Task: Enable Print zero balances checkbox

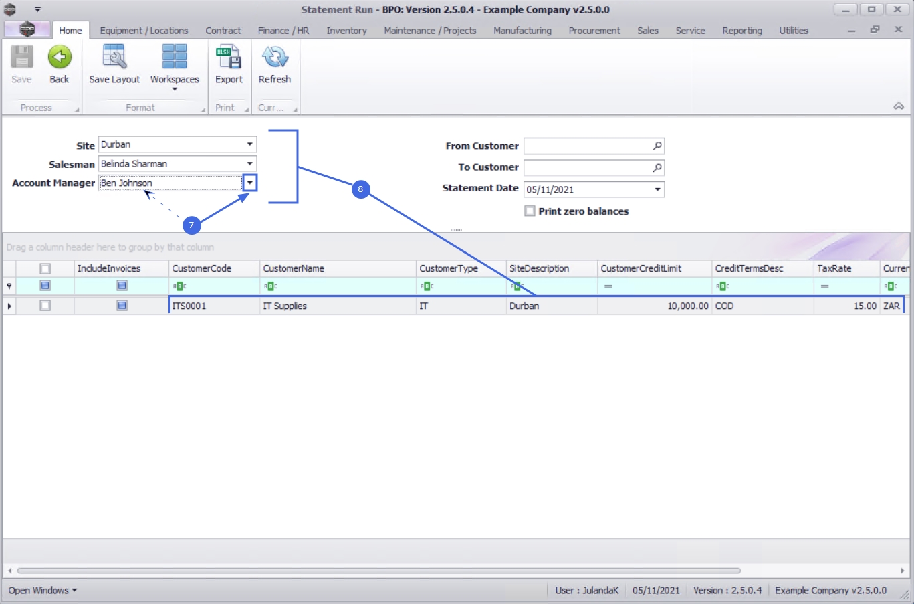Action: 530,211
